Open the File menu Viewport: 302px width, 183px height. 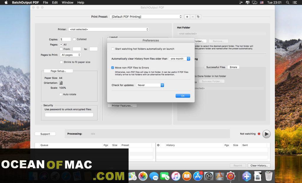(46, 2)
